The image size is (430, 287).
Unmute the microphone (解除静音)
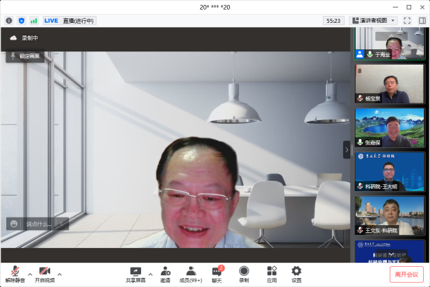point(15,272)
